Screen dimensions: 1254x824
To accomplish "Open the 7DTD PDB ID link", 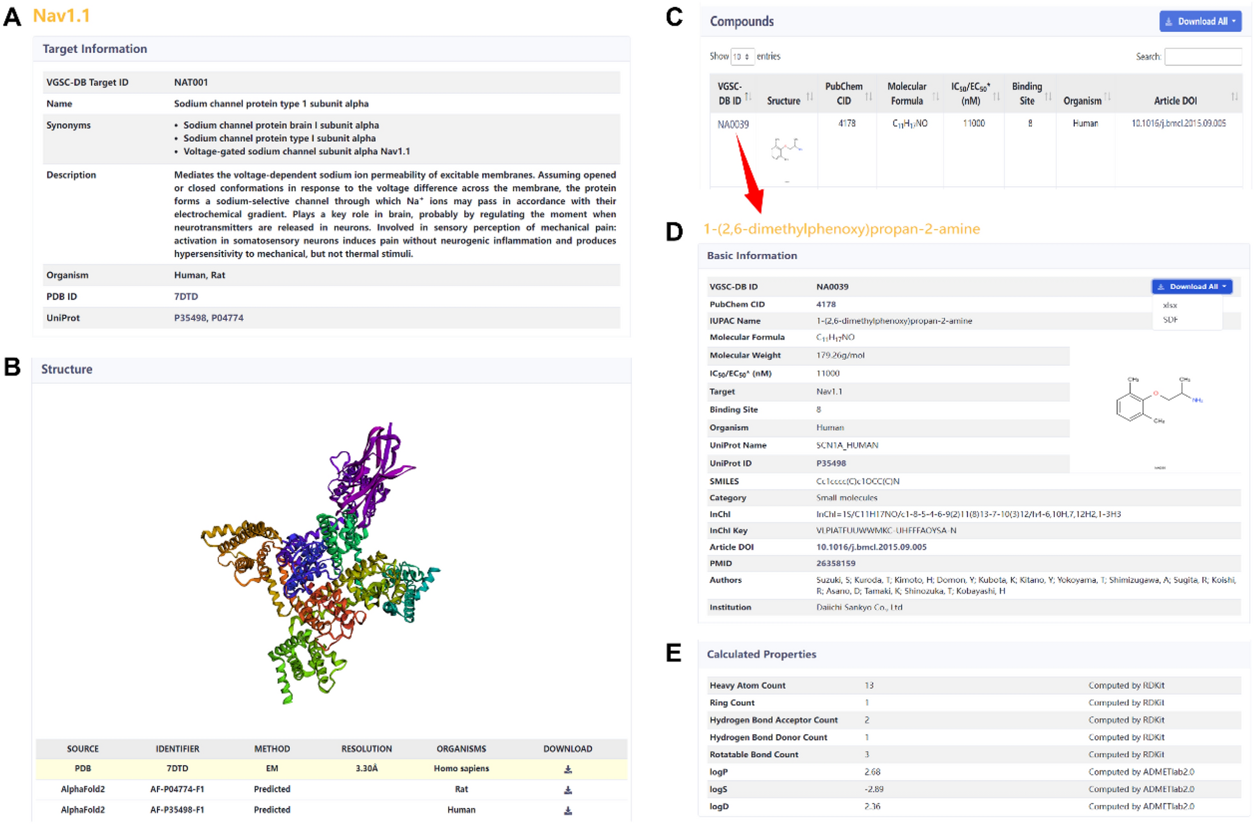I will tap(186, 296).
